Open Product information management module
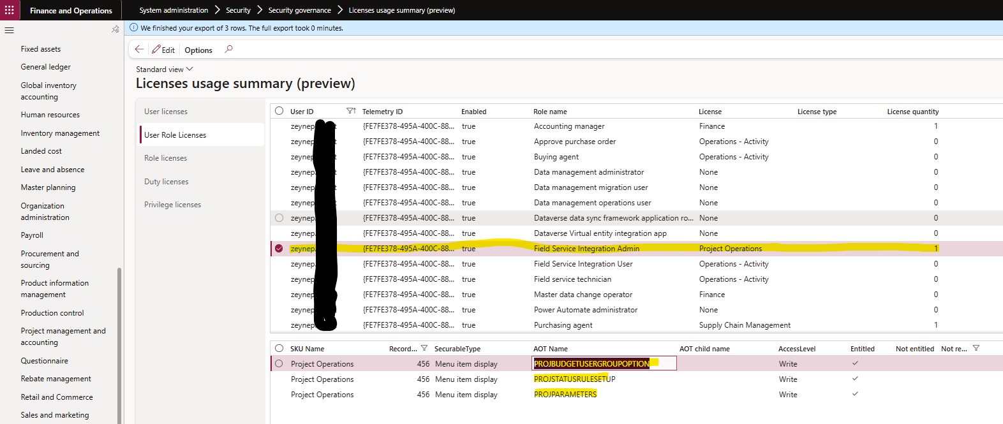Screen dimensions: 1003x424 pyautogui.click(x=55, y=289)
